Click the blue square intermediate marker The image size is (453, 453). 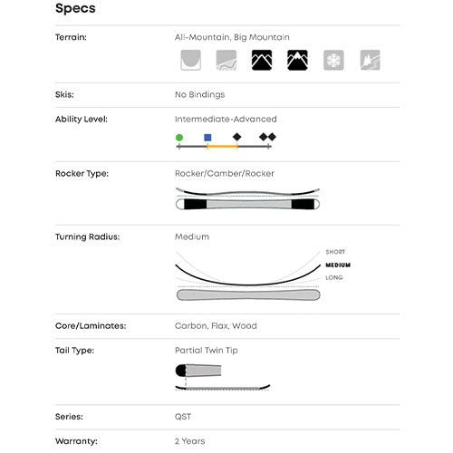point(207,138)
